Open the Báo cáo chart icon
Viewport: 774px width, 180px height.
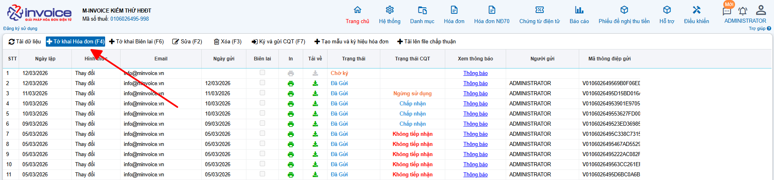tap(579, 10)
